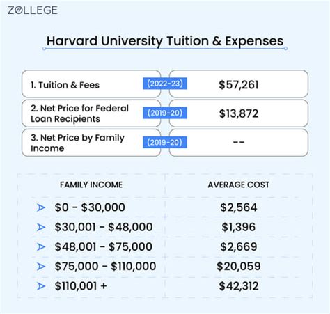This screenshot has height=314, width=330.
Task: Click the Harvard University Tuition & Expenses heading
Action: click(x=165, y=41)
